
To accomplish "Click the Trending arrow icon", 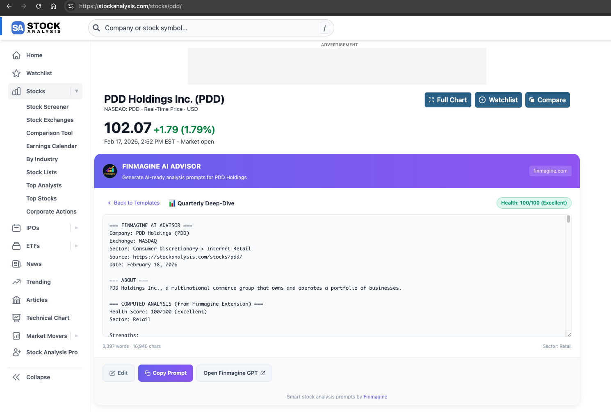I will click(16, 282).
